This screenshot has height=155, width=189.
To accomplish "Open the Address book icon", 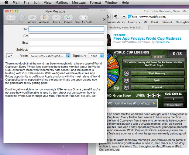I will coord(44,18).
